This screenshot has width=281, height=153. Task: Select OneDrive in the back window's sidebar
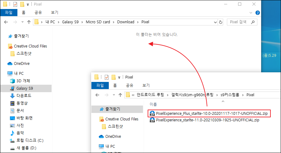tap(22, 64)
